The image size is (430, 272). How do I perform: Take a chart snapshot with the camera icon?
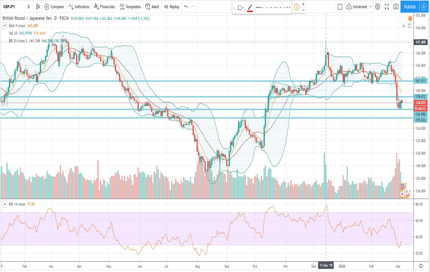point(396,7)
